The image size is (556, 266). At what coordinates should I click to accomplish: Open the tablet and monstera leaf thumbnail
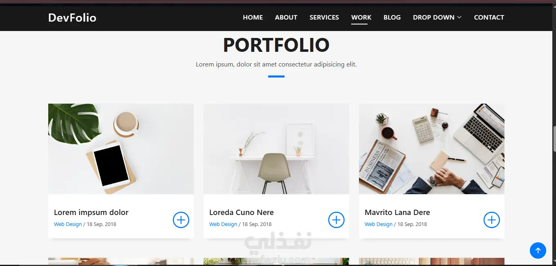[x=121, y=149]
